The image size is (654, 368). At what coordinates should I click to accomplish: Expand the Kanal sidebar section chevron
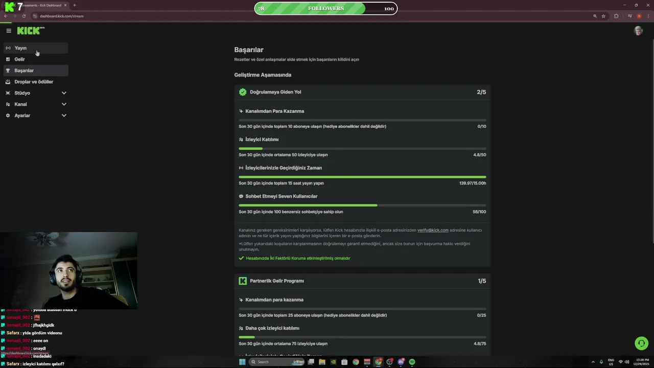(x=64, y=104)
